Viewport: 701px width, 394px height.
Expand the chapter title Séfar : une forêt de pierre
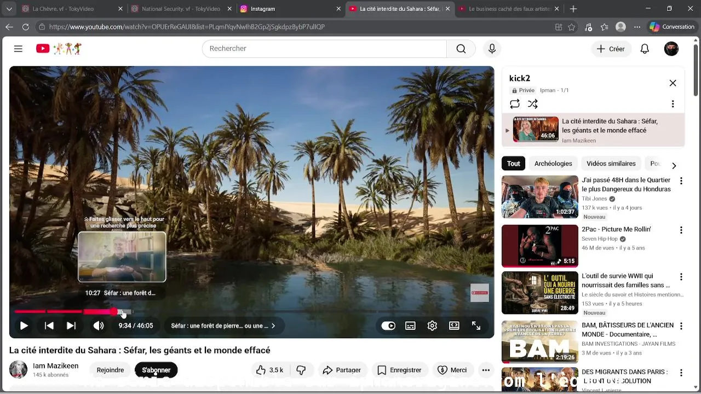(x=223, y=326)
